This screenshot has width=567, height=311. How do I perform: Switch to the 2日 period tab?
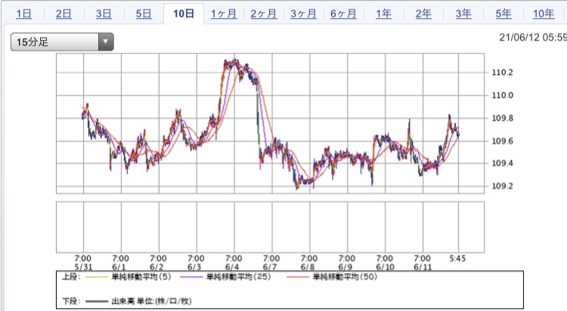[64, 14]
